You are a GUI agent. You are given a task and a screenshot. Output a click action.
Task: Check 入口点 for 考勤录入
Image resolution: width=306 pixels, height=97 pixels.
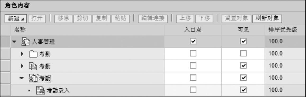click(193, 90)
